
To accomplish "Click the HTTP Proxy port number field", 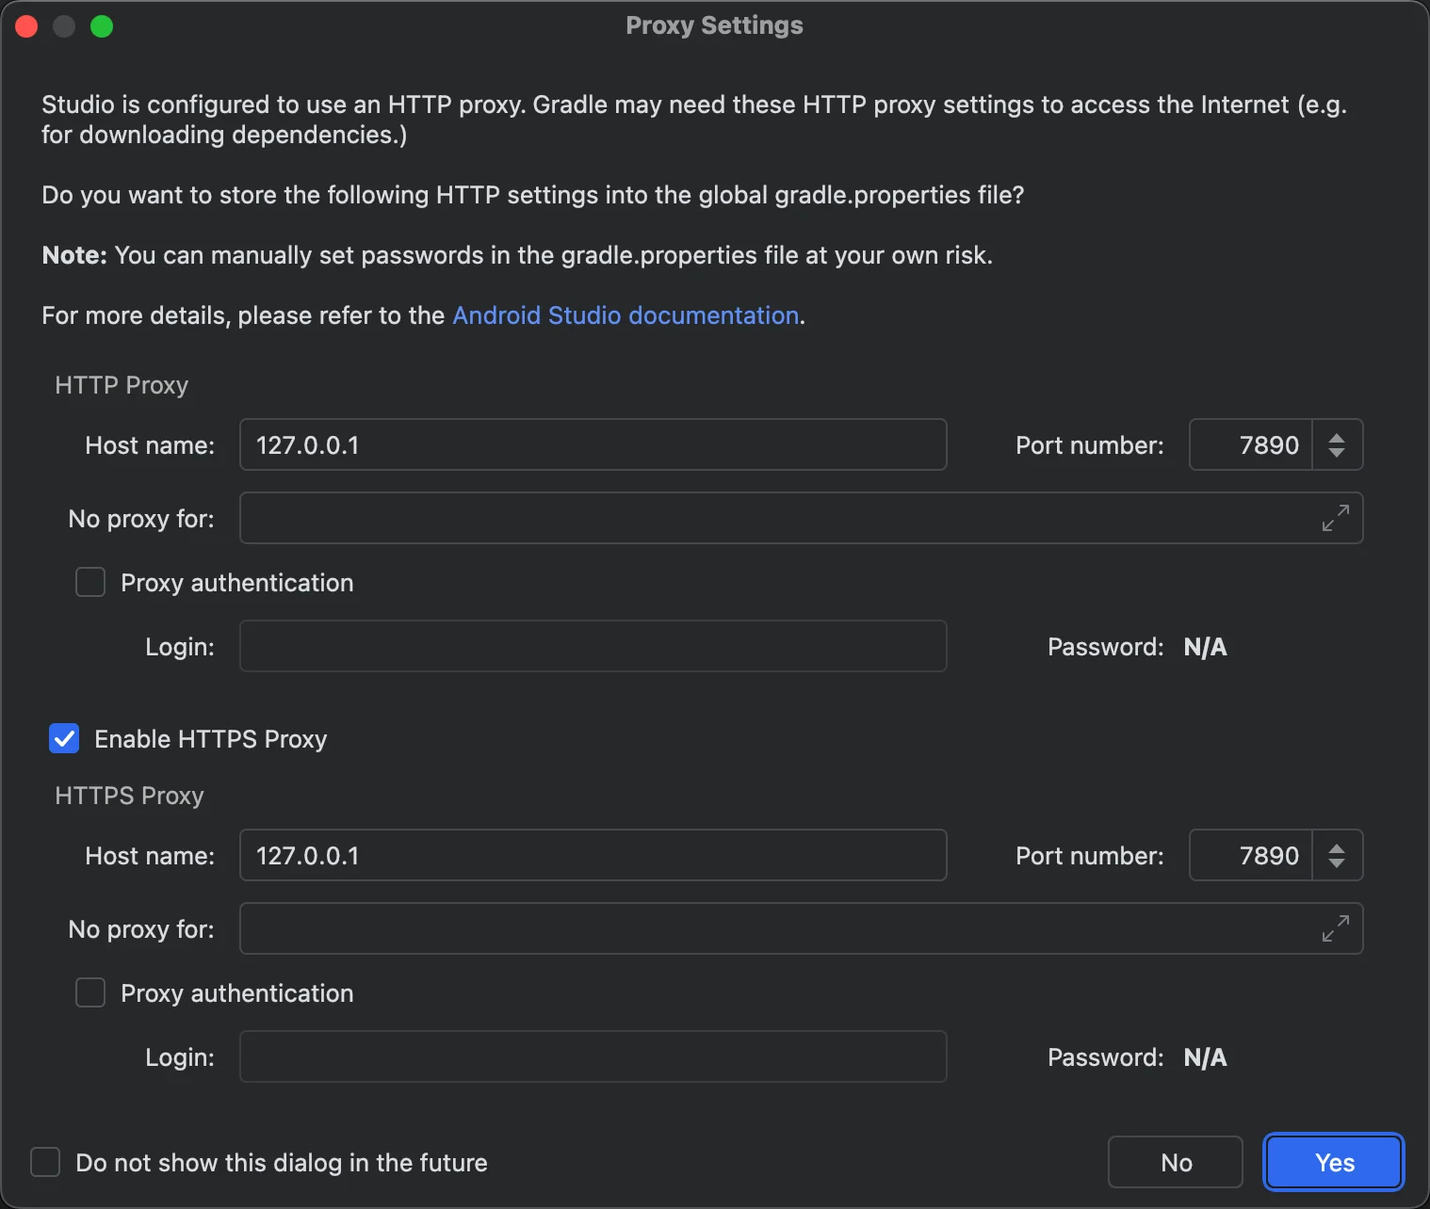I will click(x=1251, y=445).
